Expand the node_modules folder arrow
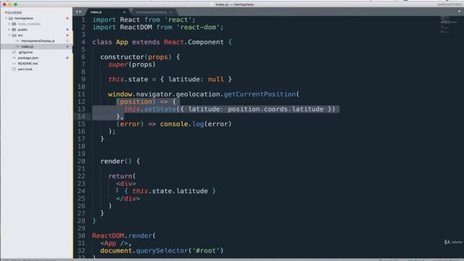This screenshot has height=261, width=464. click(x=9, y=24)
